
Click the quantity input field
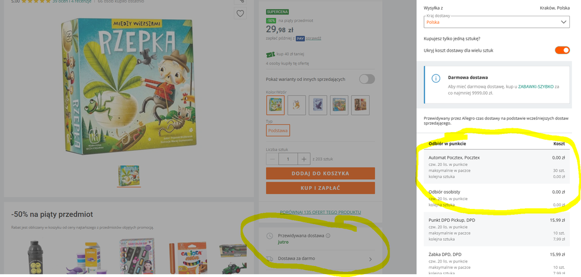click(288, 159)
